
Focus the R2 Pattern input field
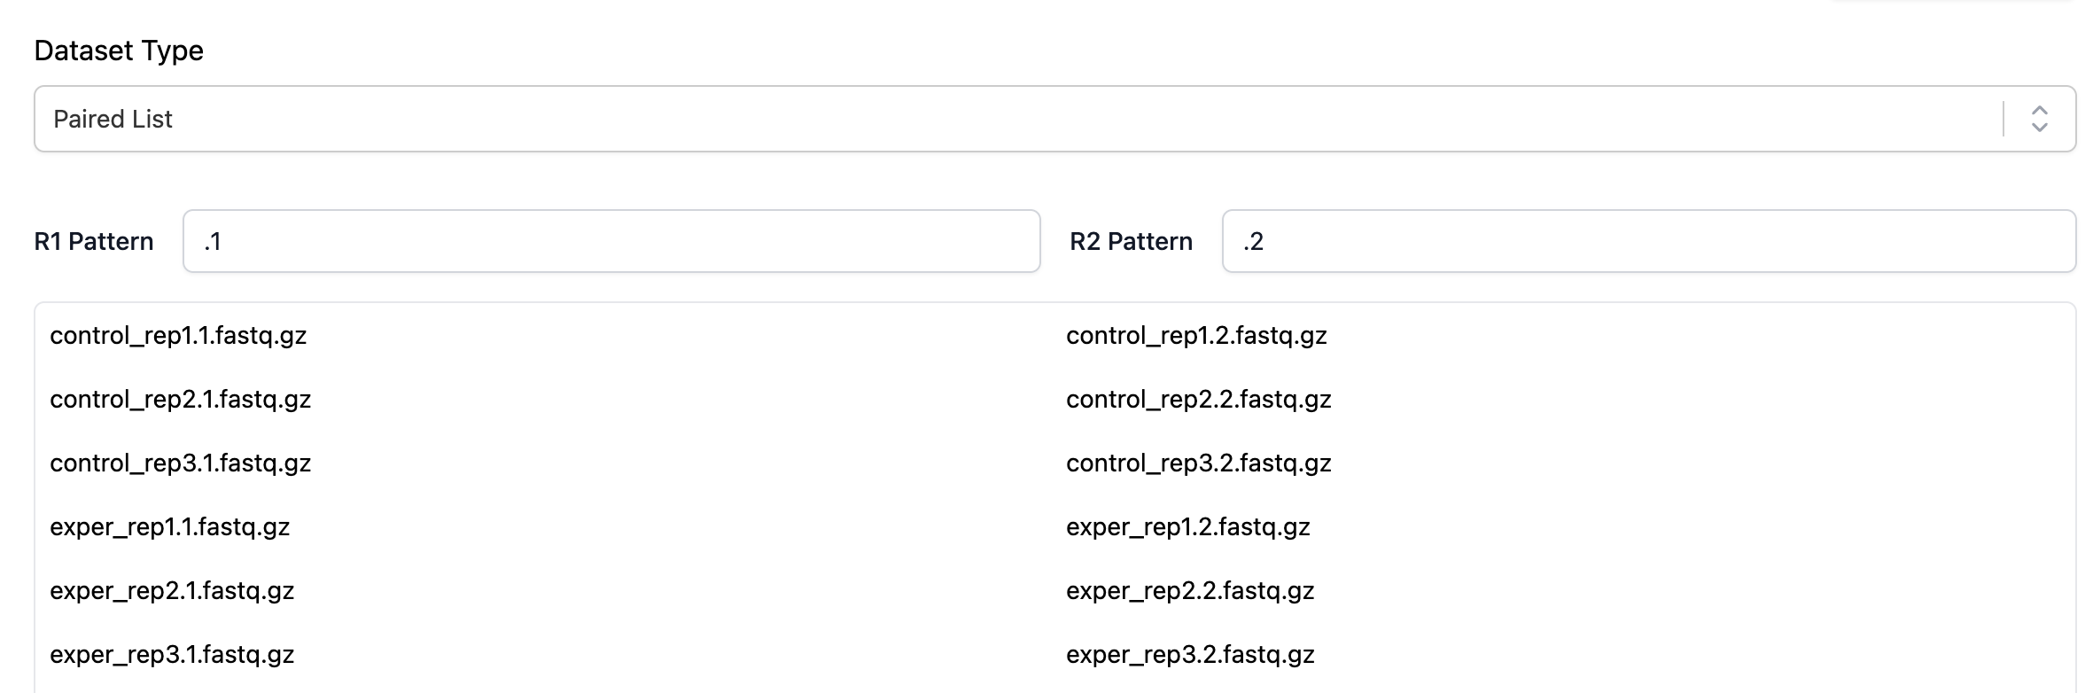[x=1648, y=241]
